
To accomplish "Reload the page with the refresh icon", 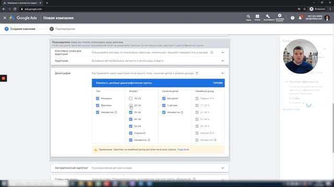I will 15,9.
